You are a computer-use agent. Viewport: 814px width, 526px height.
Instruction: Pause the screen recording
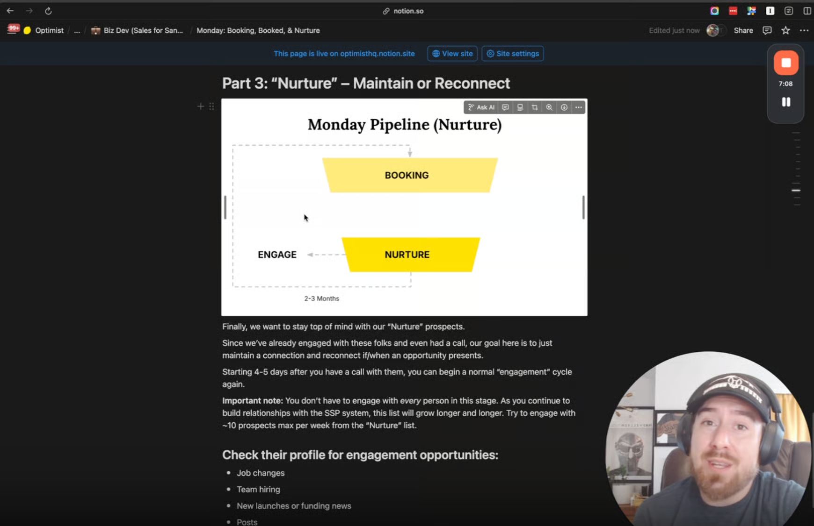coord(786,102)
